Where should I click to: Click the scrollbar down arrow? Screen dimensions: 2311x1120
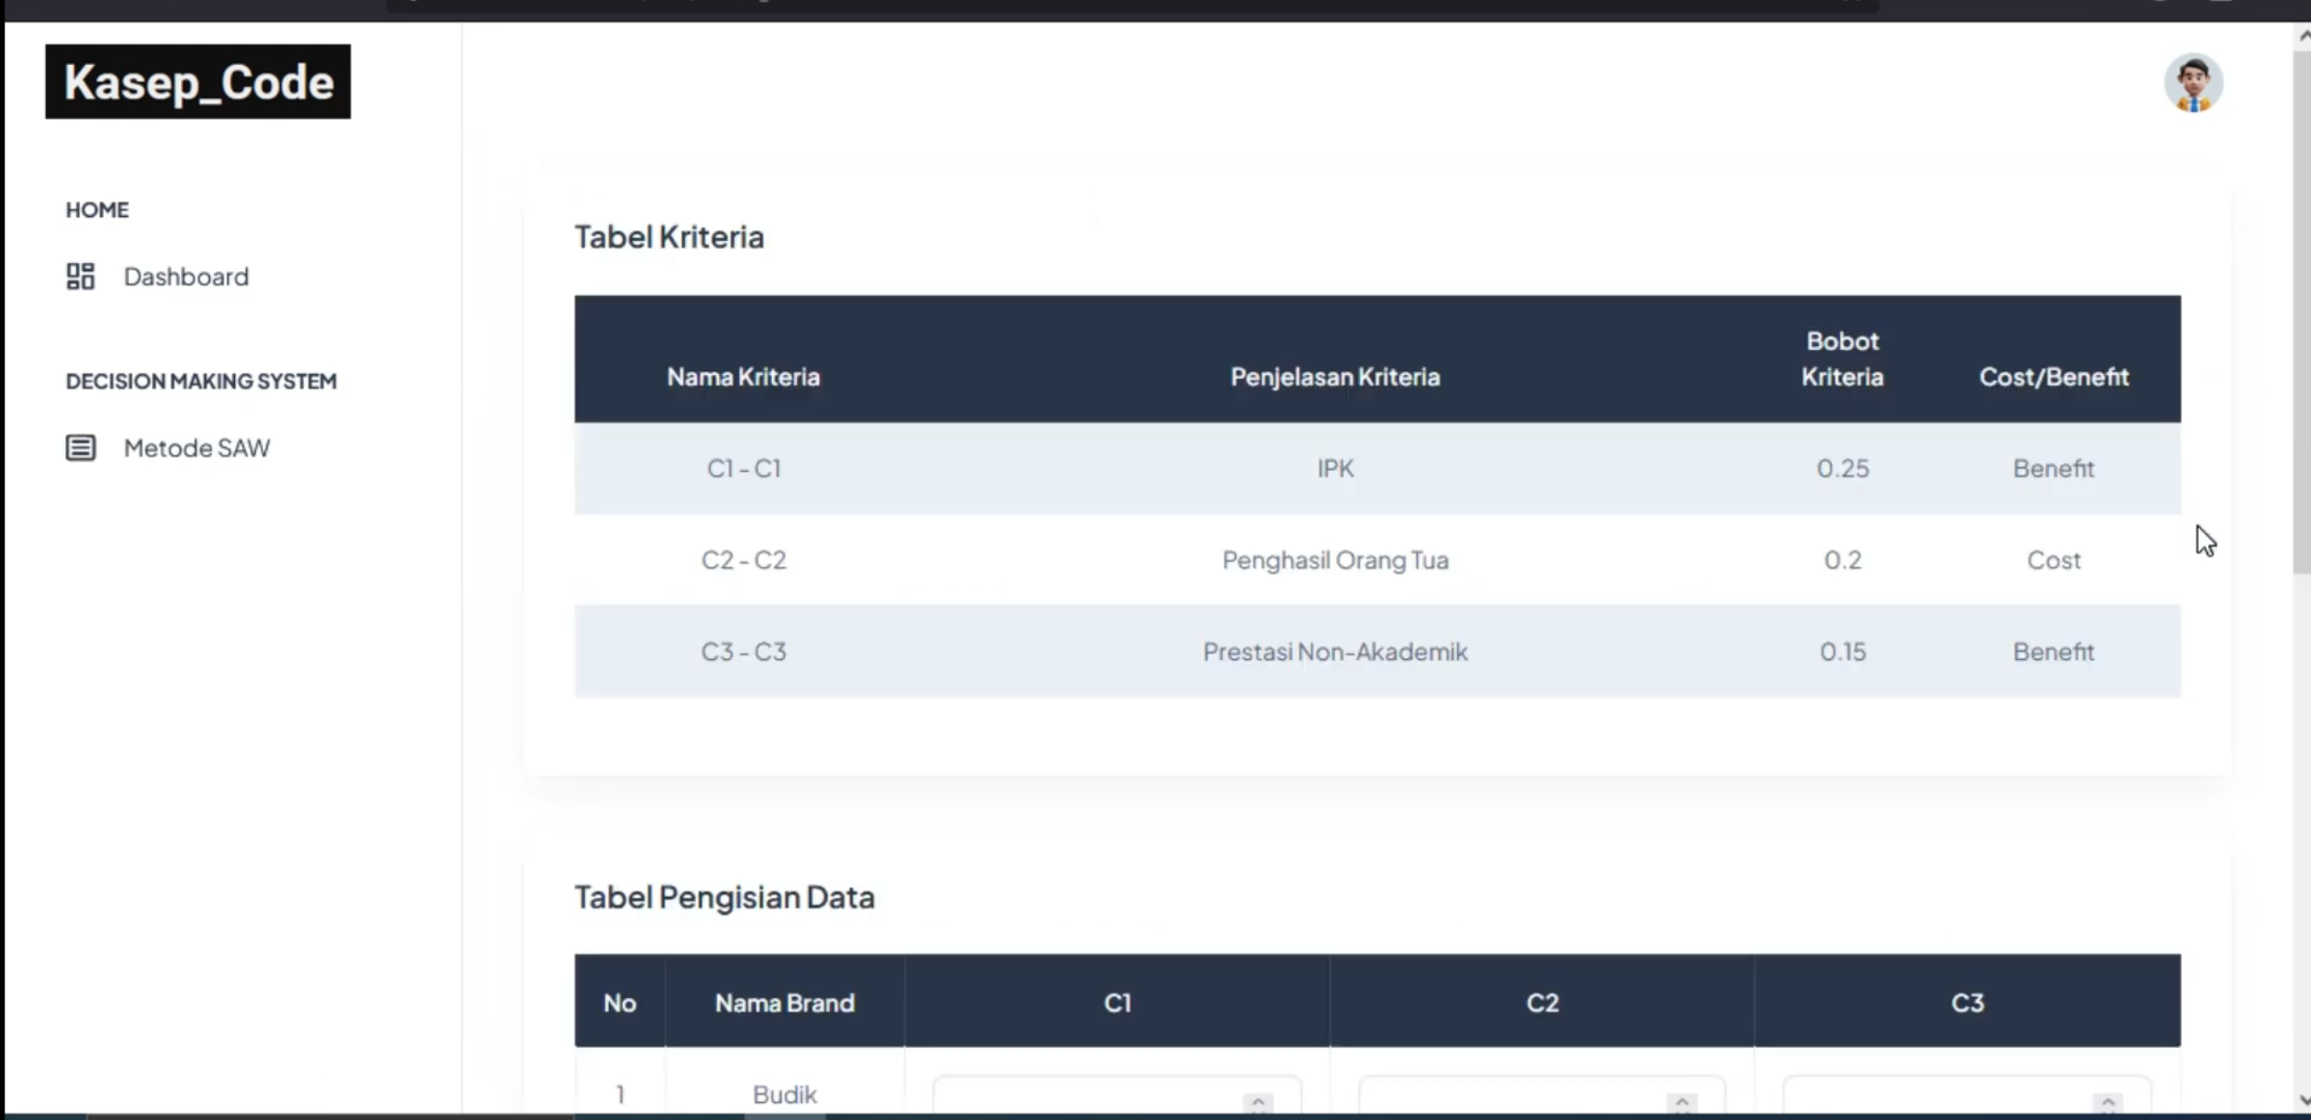point(2303,1100)
